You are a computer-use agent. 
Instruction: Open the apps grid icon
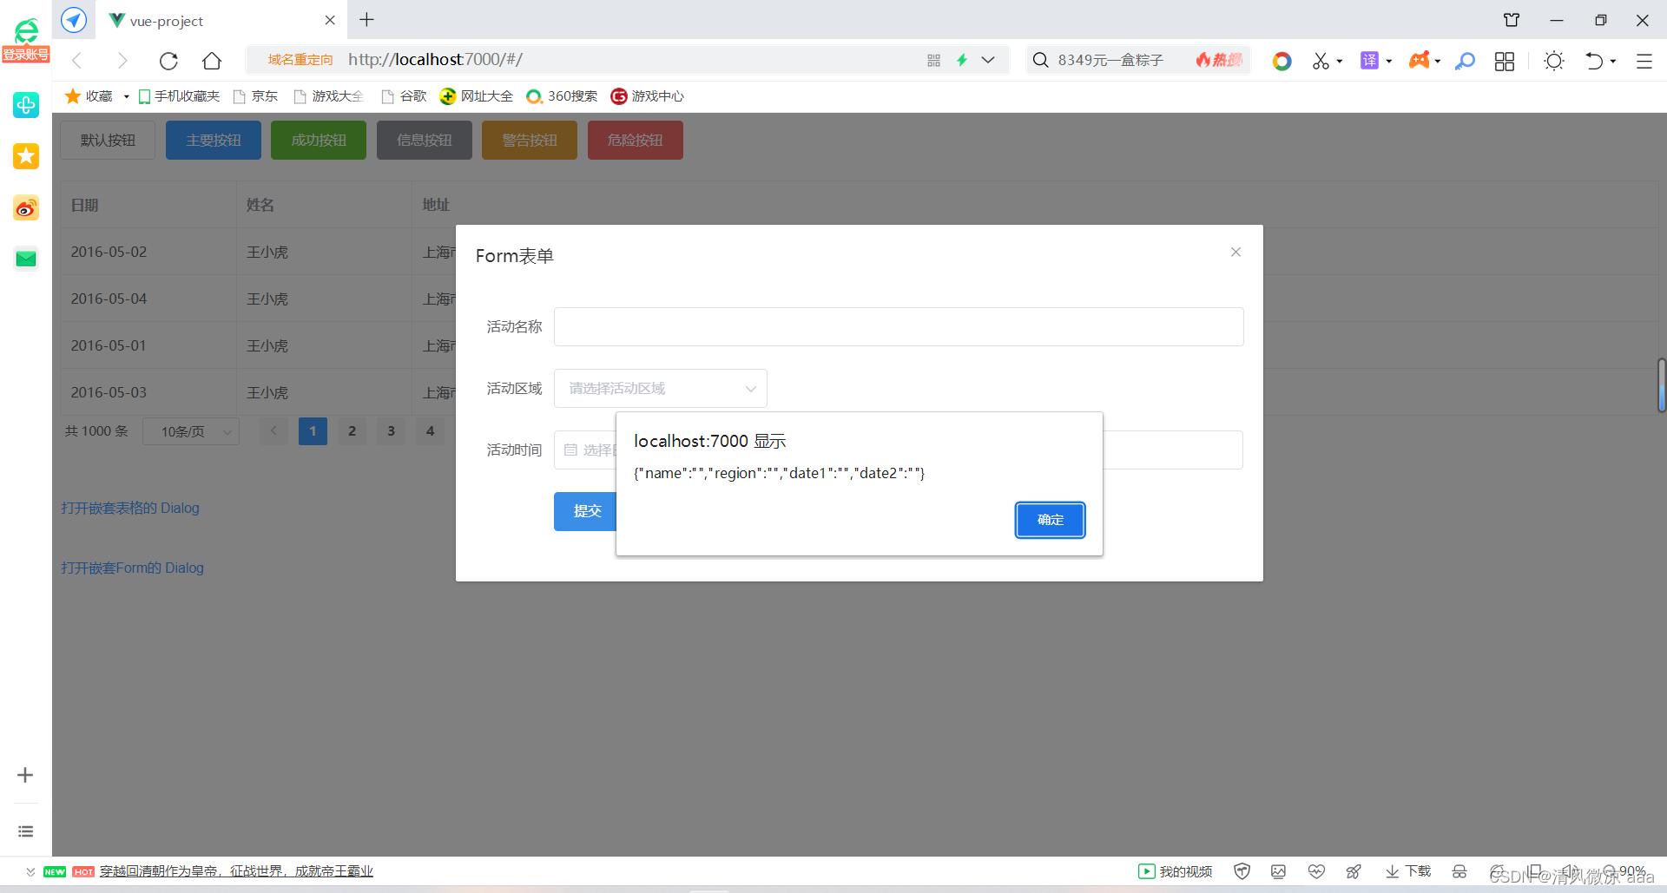click(1505, 61)
